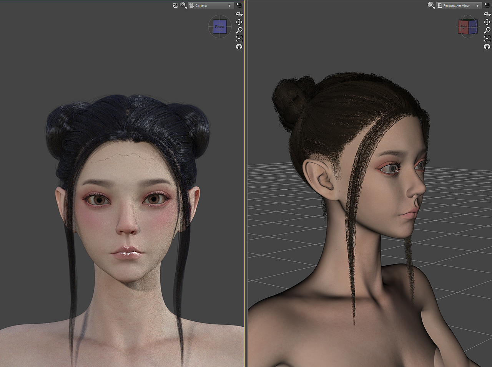Screen dimensions: 492x367
Task: Click frame selection icon in Perspective viewport
Action: tap(487, 38)
